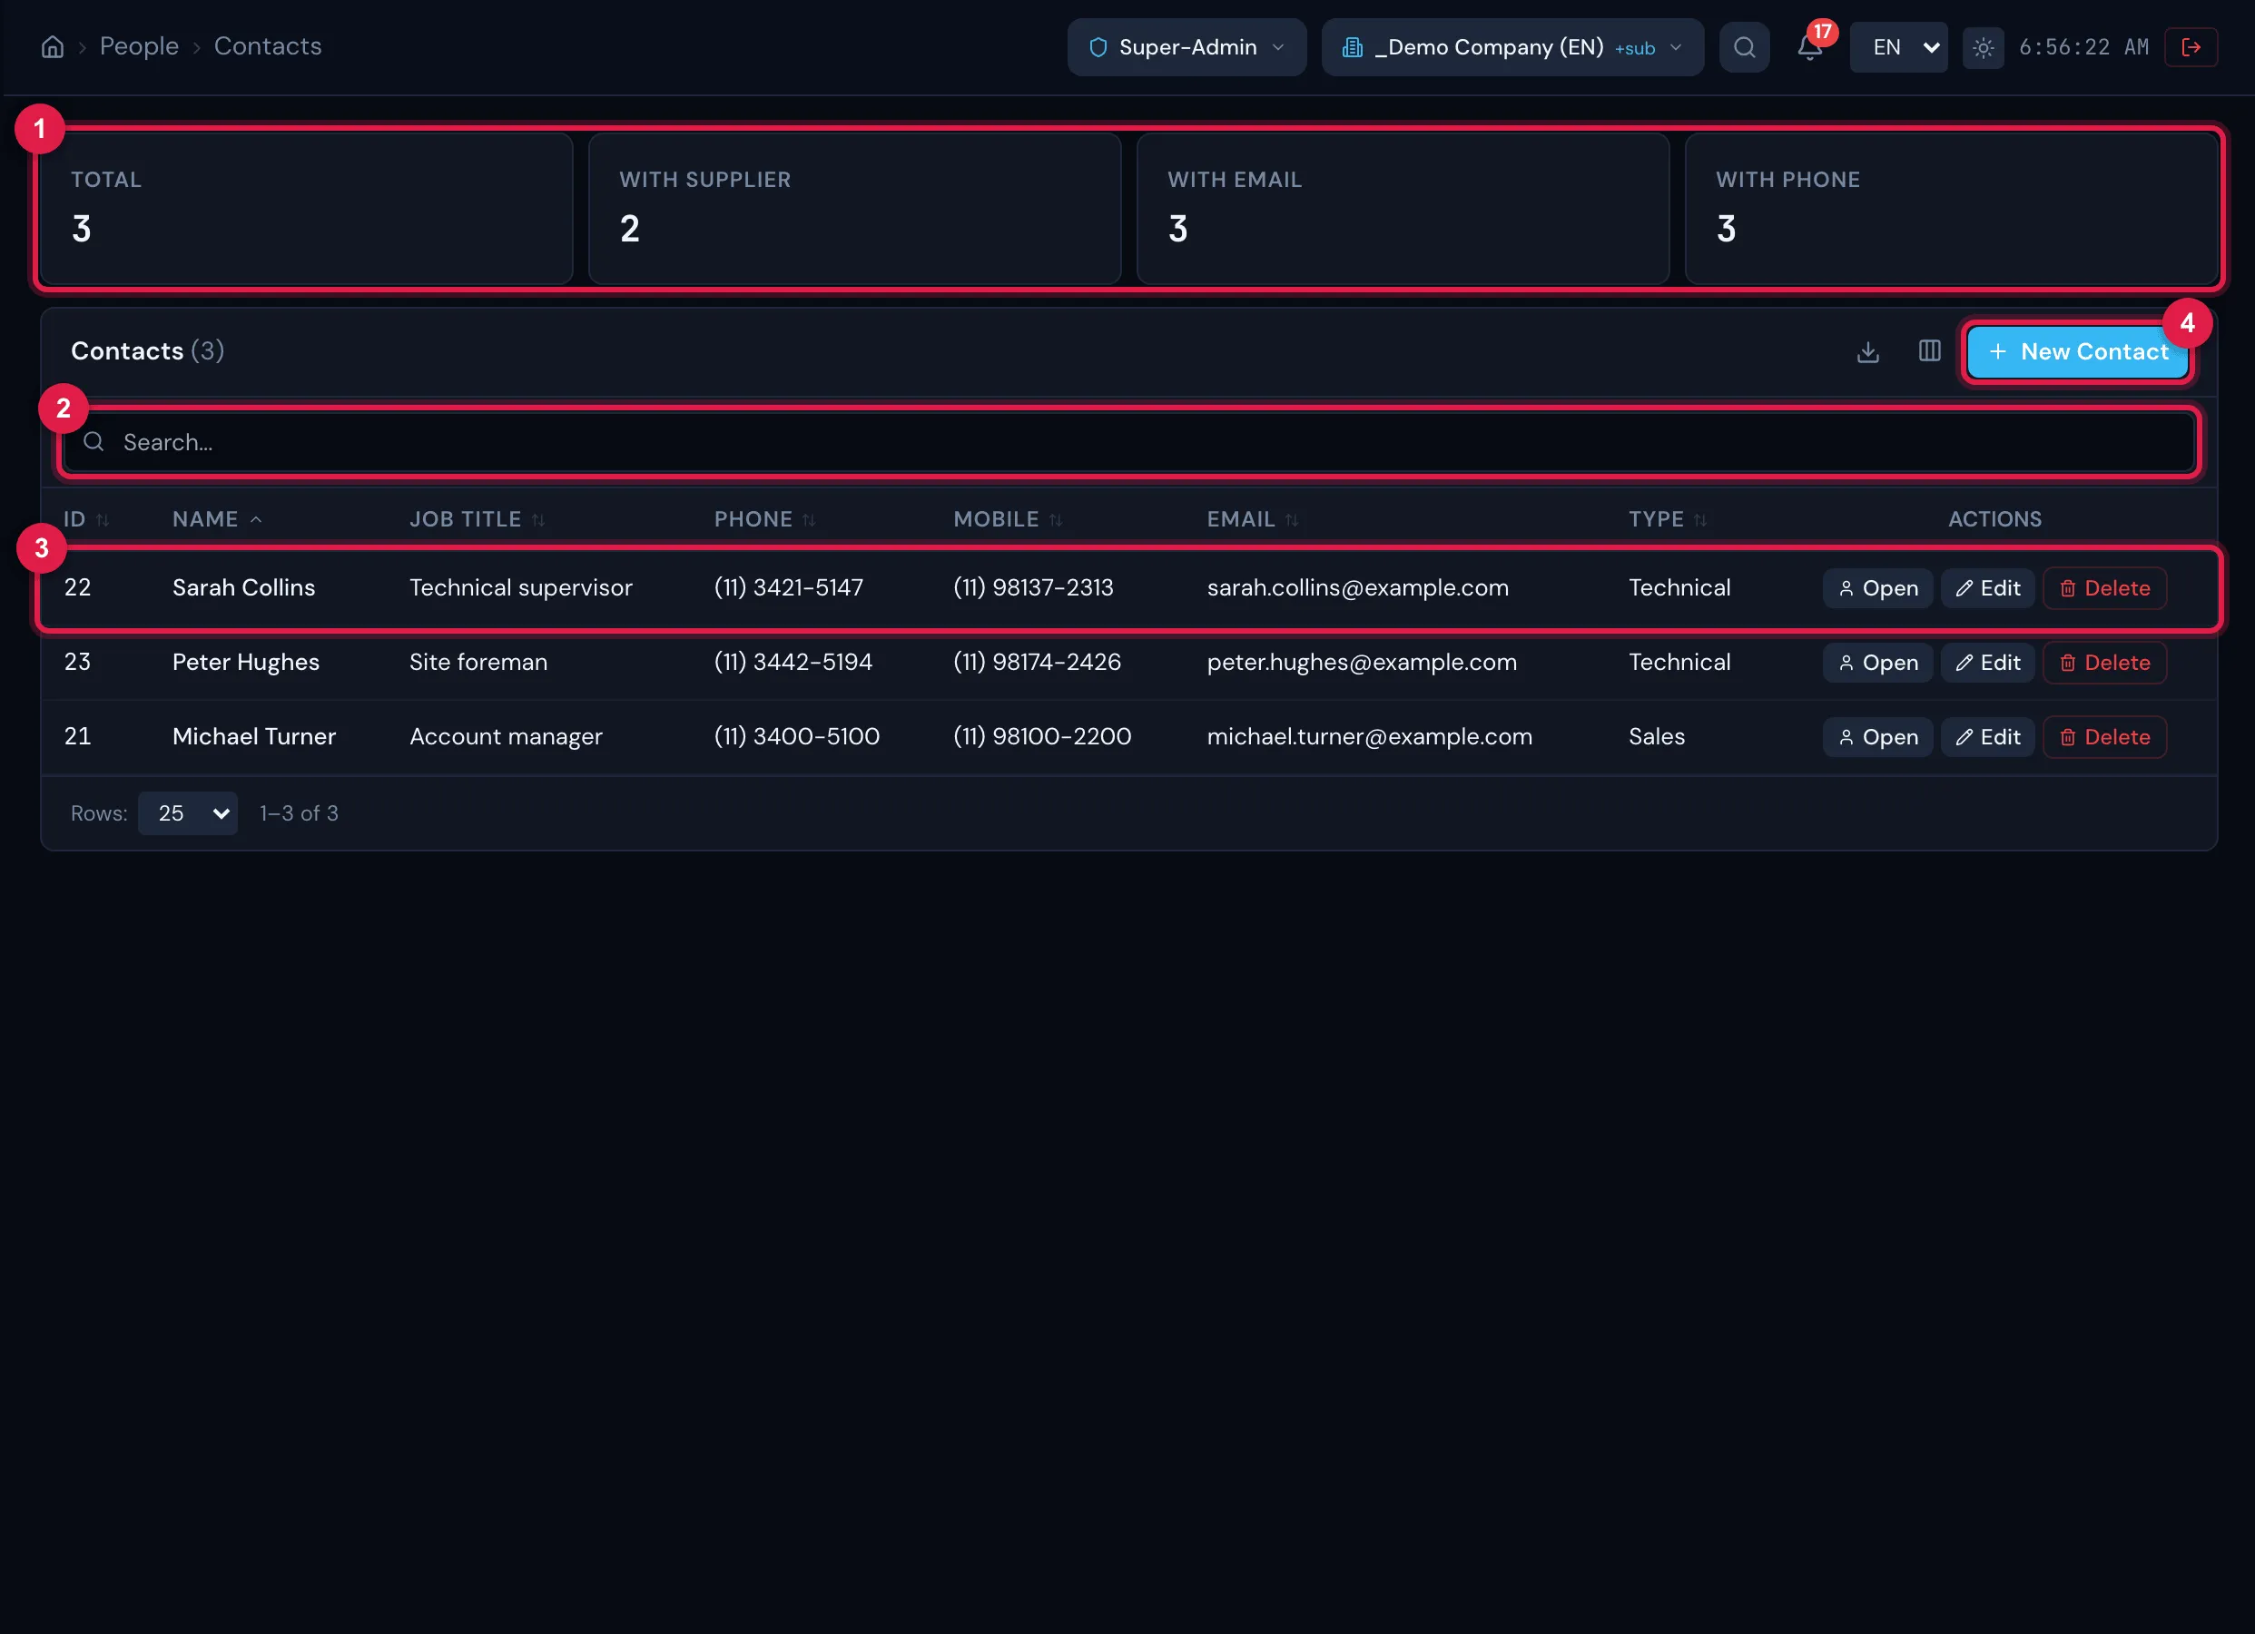
Task: Open the global search icon in header
Action: (1744, 46)
